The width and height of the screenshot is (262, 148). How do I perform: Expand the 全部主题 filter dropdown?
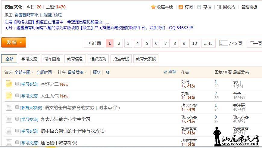point(24,72)
